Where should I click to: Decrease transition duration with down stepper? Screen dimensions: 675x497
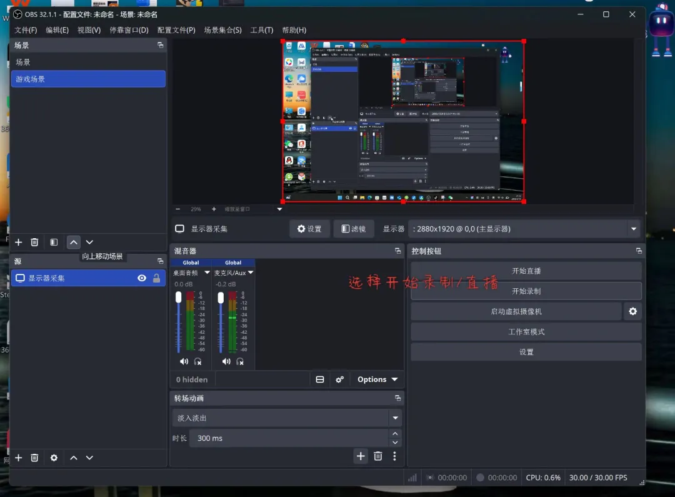pos(395,443)
